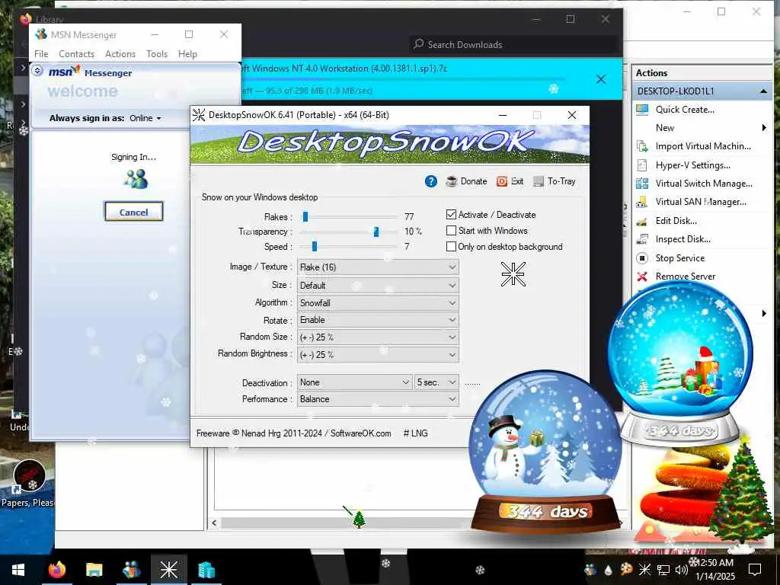The height and width of the screenshot is (585, 780).
Task: Click Virtual SAN Manager icon
Action: click(x=642, y=202)
